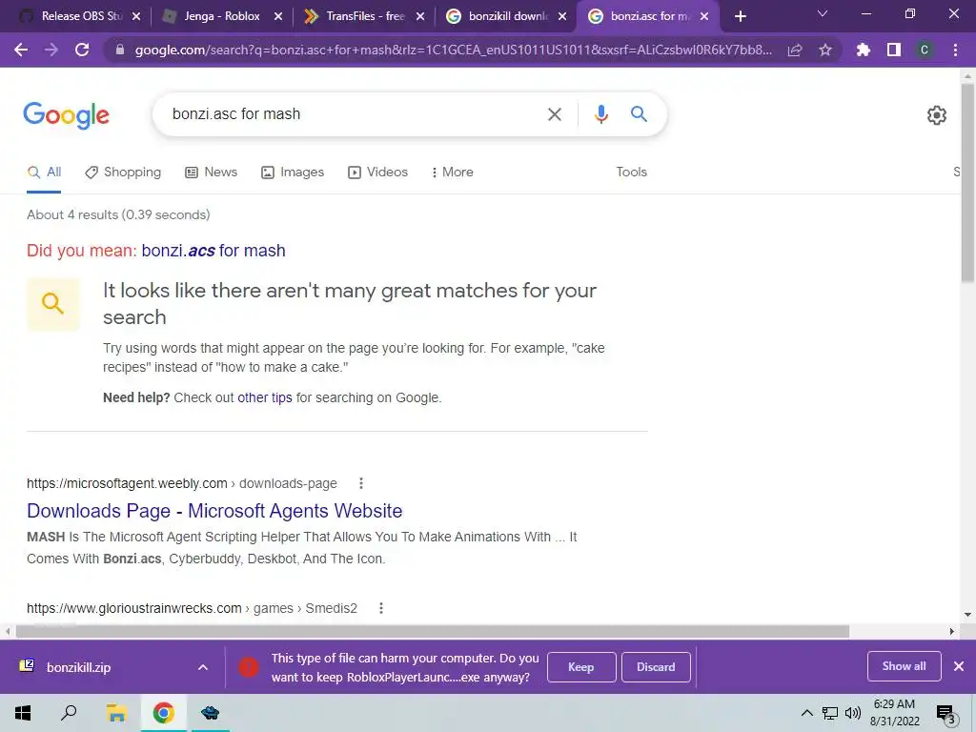This screenshot has height=732, width=976.
Task: Open Chrome side panel icon
Action: (x=894, y=50)
